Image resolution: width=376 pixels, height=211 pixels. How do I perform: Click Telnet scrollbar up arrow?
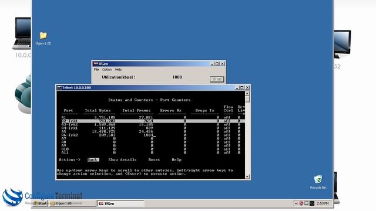[247, 94]
